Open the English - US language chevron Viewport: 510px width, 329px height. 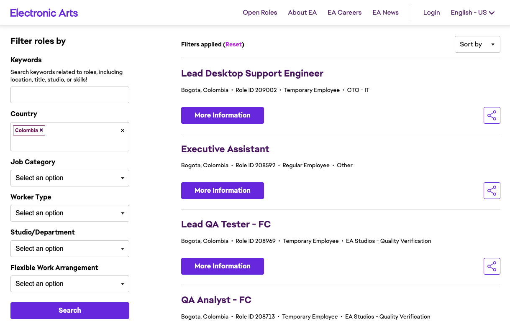coord(492,13)
